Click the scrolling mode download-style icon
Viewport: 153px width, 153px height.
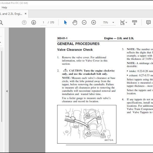pyautogui.click(x=134, y=22)
